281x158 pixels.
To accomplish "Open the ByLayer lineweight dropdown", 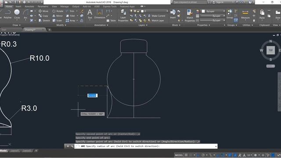I will [224, 16].
